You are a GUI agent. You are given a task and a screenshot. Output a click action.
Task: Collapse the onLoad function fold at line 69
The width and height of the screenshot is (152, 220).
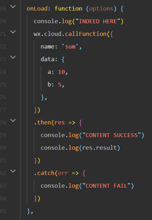(13, 7)
